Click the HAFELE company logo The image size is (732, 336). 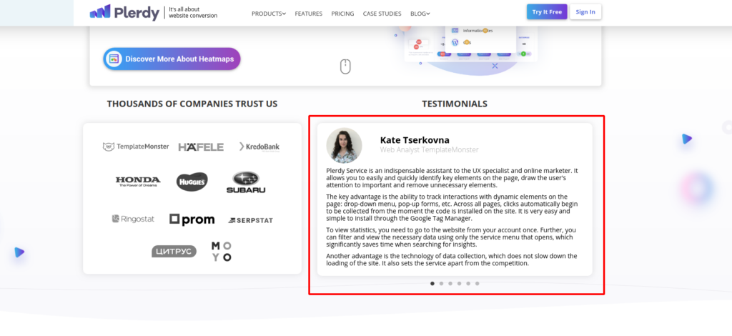(x=201, y=147)
